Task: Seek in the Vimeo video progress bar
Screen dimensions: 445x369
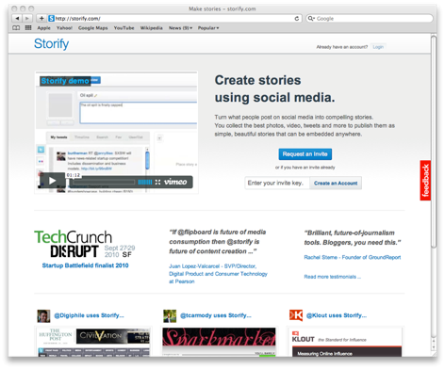Action: [104, 182]
